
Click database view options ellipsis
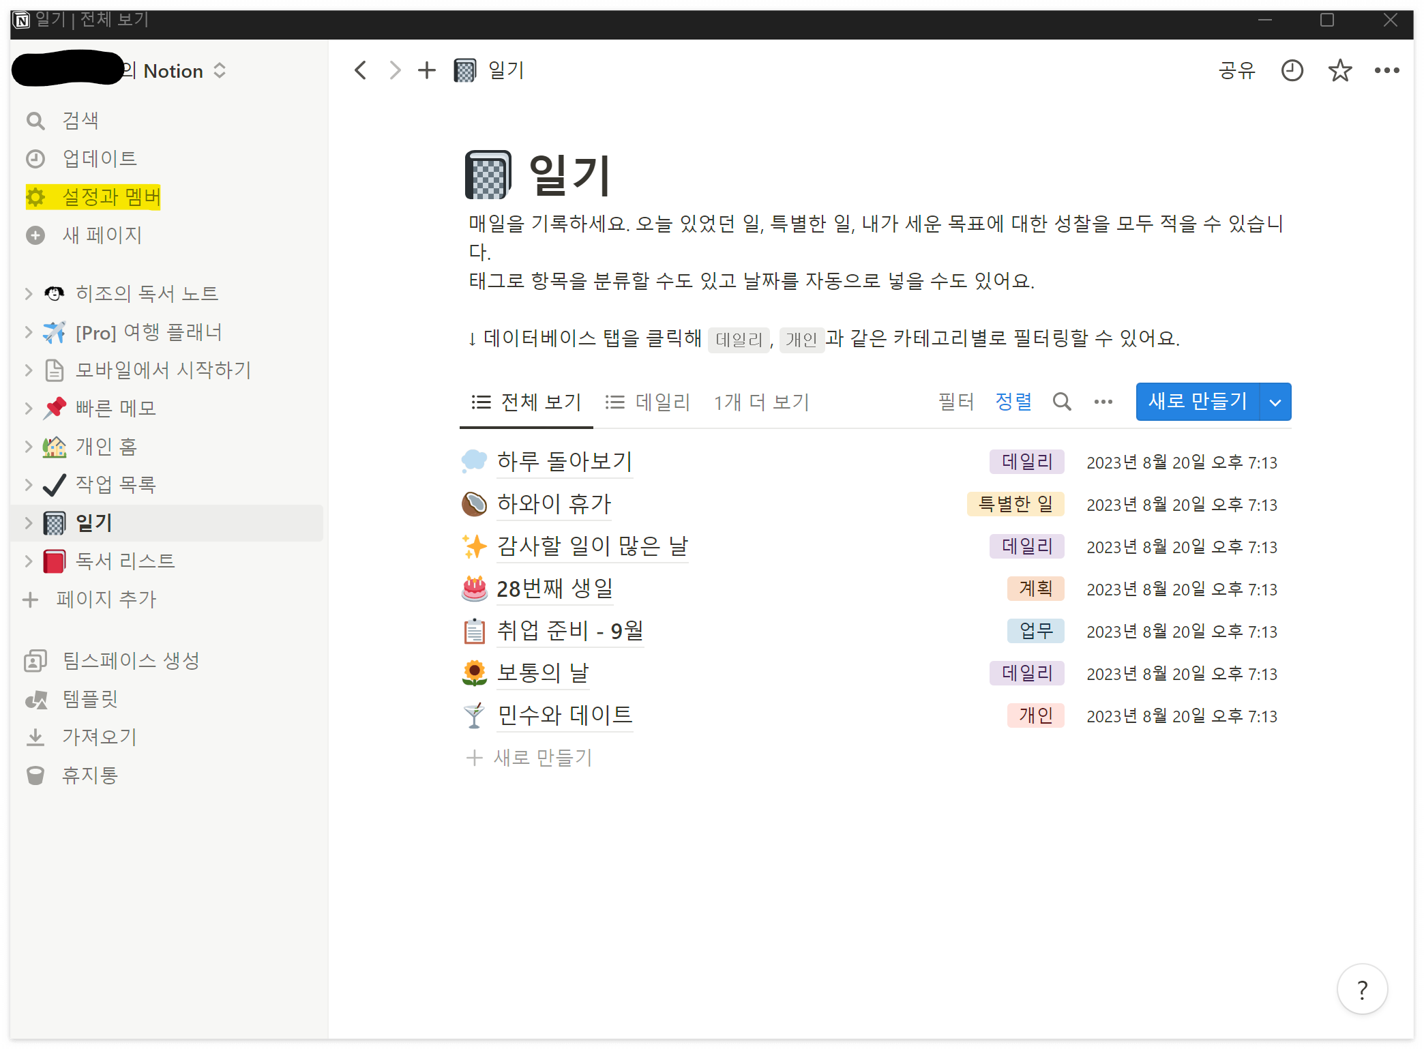[1103, 402]
